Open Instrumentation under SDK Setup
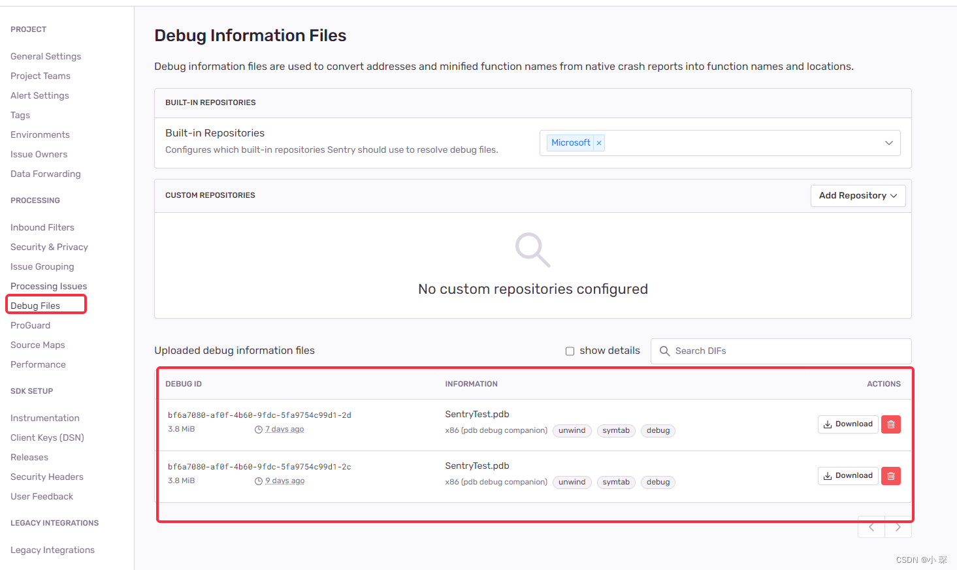The height and width of the screenshot is (570, 957). click(45, 418)
